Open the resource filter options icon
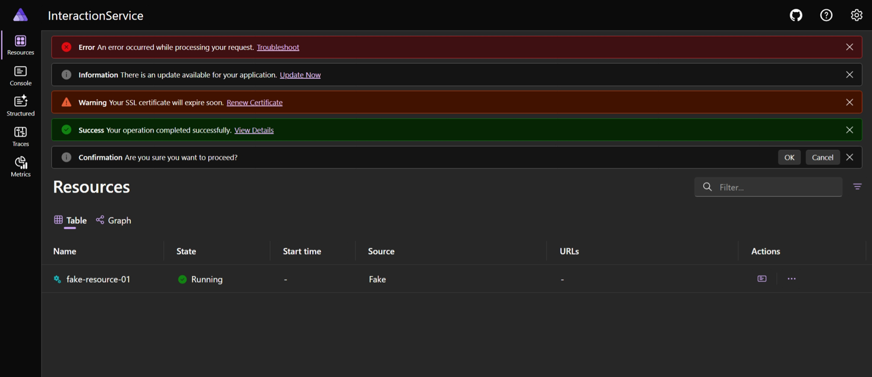This screenshot has width=872, height=377. [857, 187]
